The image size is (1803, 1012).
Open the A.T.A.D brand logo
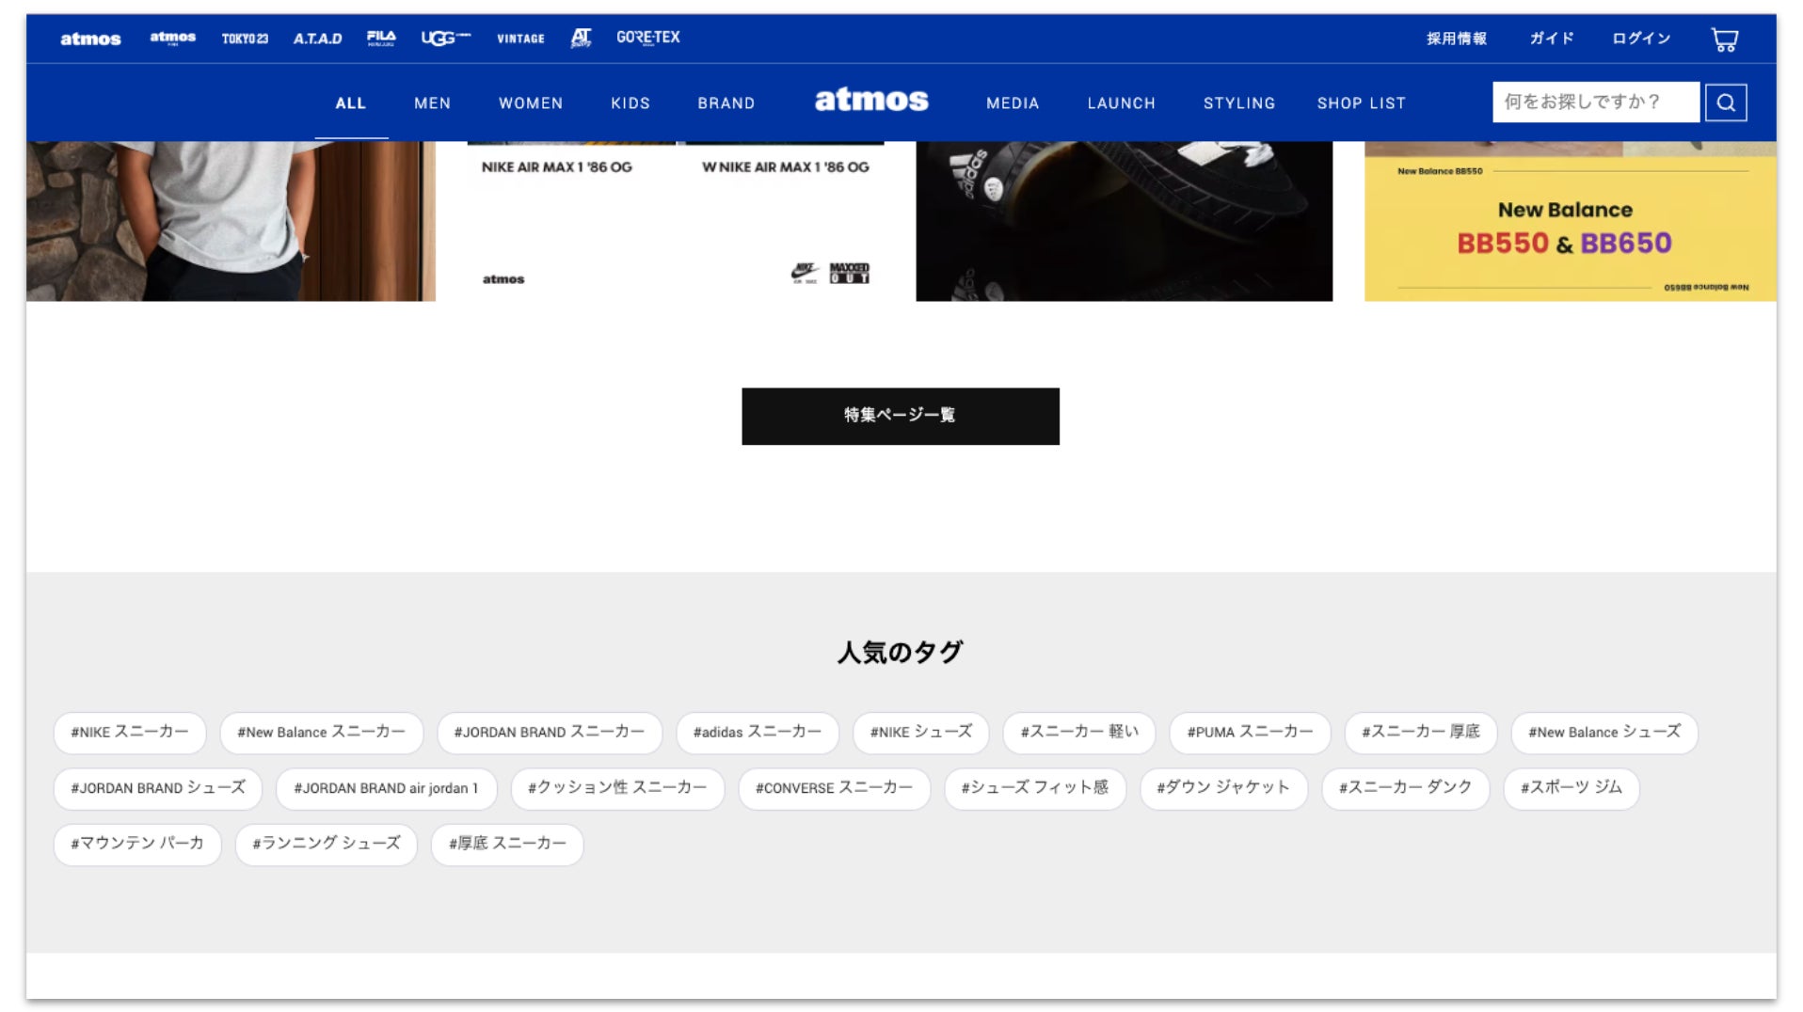(x=317, y=39)
